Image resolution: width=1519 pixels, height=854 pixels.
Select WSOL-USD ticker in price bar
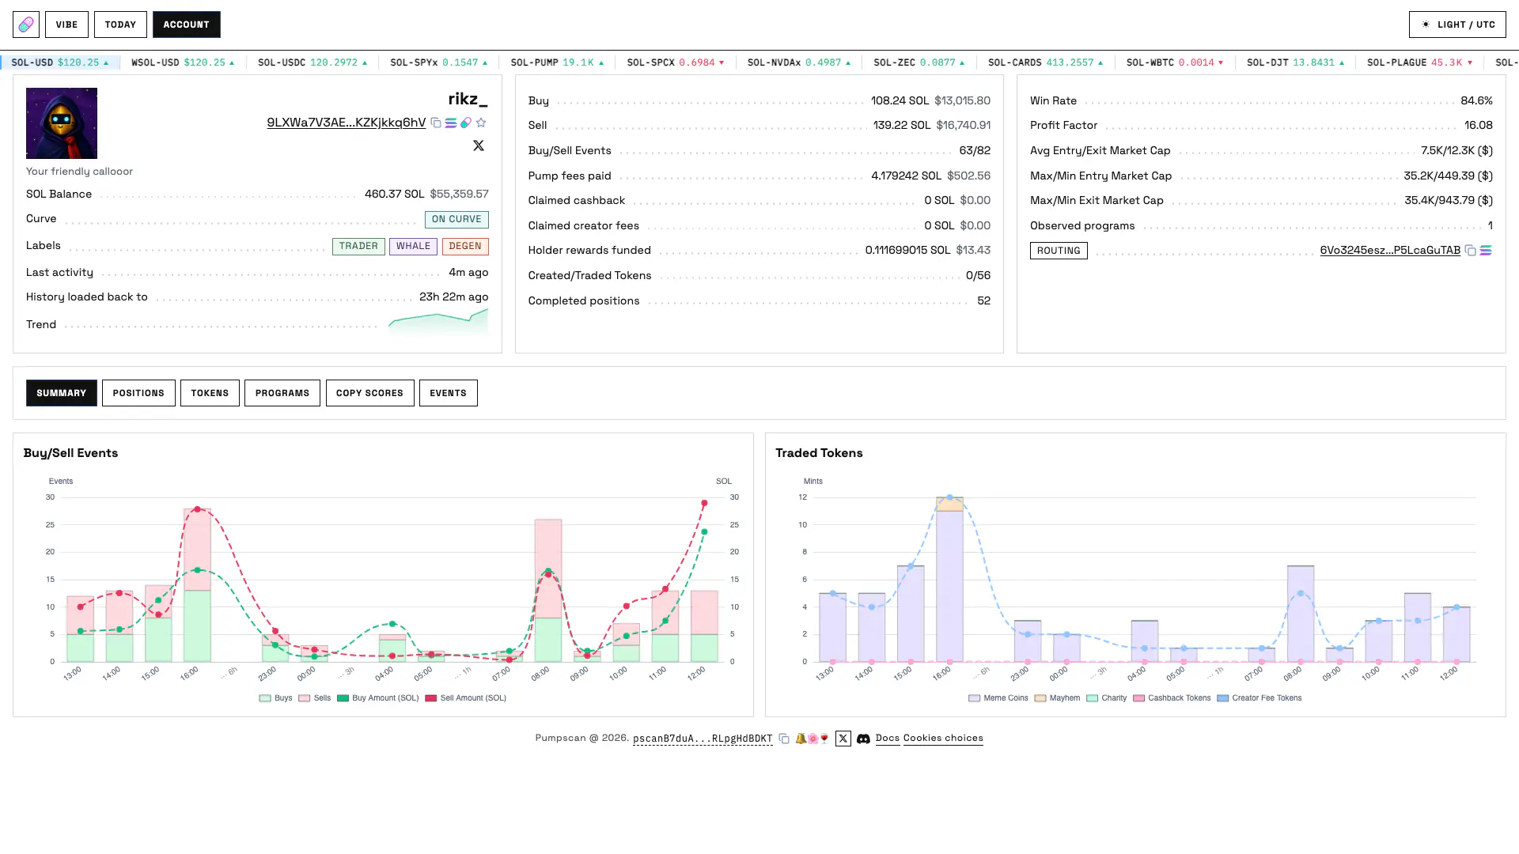183,62
